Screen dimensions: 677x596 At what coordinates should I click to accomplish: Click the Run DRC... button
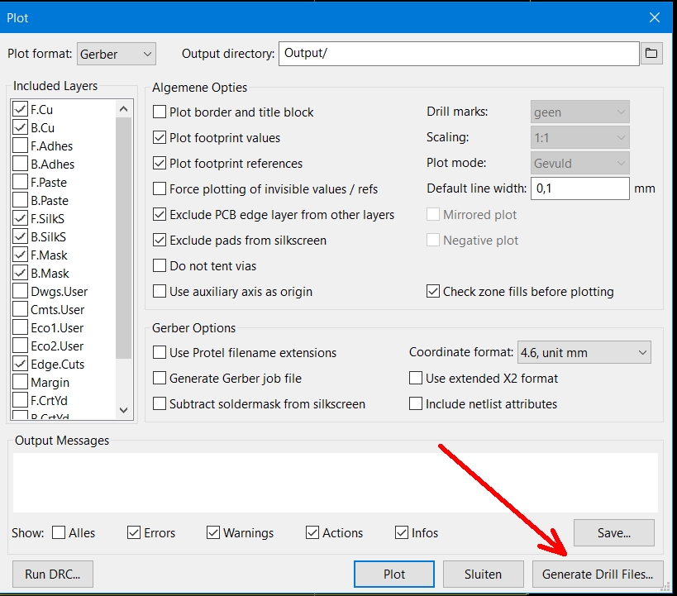[x=53, y=574]
